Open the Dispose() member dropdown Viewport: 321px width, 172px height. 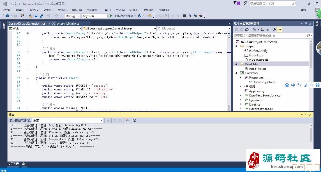[x=229, y=28]
